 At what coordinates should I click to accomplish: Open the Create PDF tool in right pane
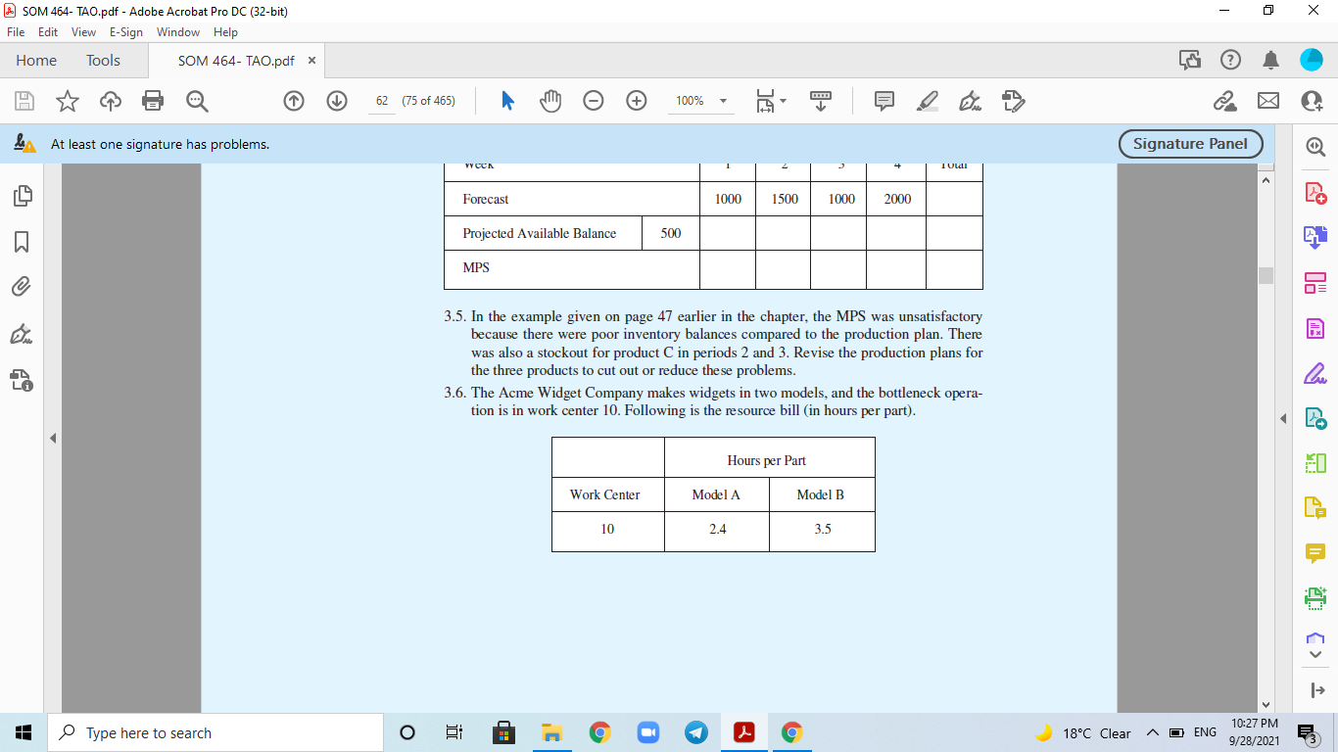click(x=1315, y=195)
